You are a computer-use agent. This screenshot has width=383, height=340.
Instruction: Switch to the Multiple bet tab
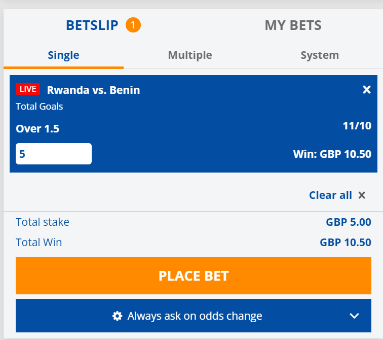[190, 55]
